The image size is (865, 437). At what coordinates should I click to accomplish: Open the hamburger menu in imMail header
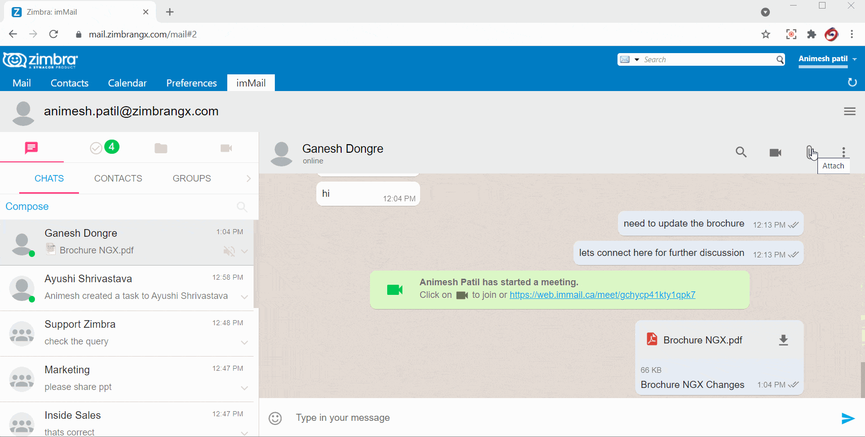pos(849,111)
